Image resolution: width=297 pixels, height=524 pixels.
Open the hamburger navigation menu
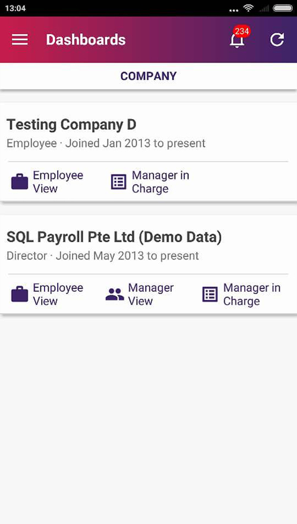[20, 39]
